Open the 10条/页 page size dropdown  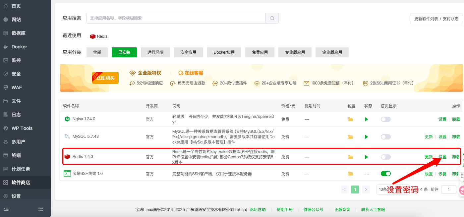point(384,190)
